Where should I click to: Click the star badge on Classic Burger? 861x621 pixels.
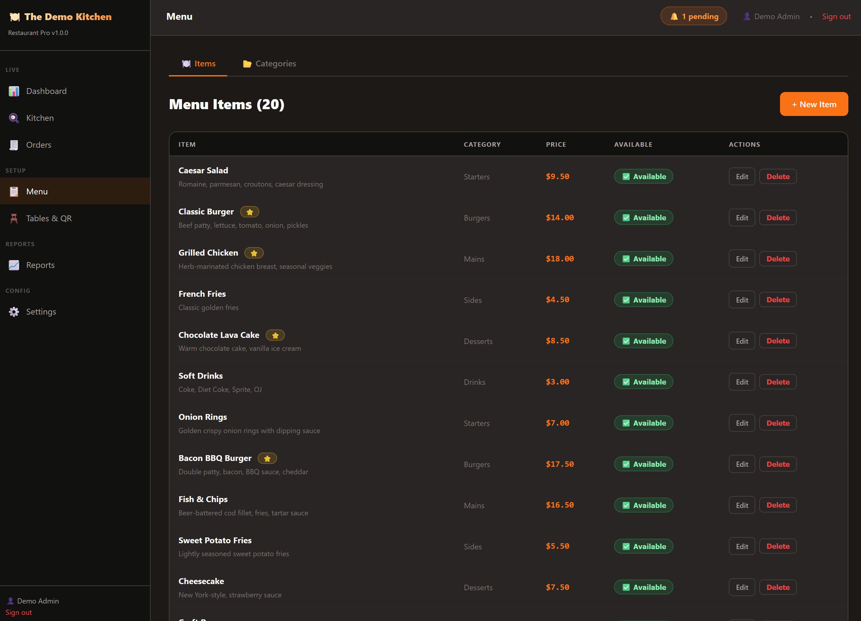coord(250,212)
